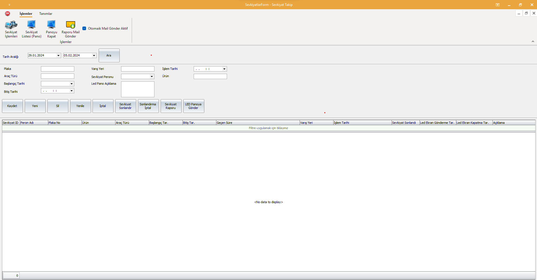Switch to the Tanımlar ribbon tab
537x280 pixels.
46,14
